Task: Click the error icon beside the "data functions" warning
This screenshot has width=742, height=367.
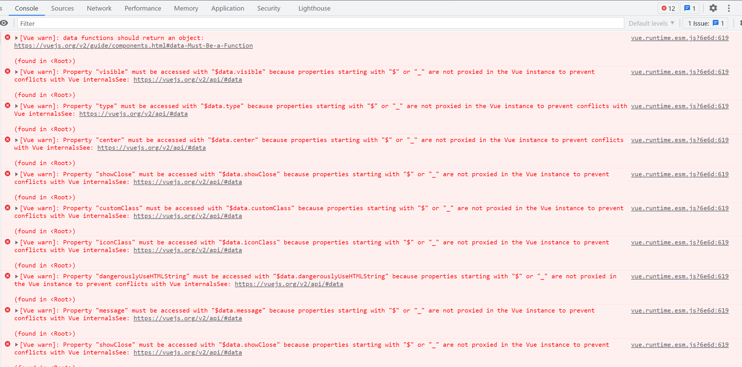Action: pos(8,37)
